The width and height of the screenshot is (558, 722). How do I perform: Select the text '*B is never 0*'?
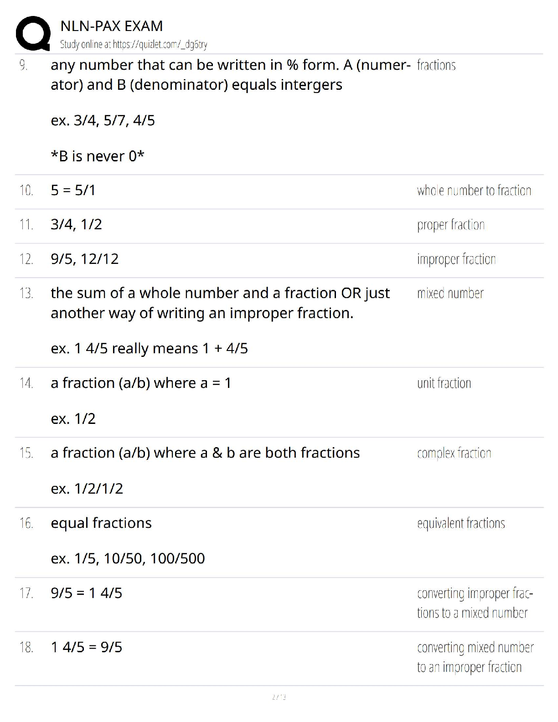(98, 156)
